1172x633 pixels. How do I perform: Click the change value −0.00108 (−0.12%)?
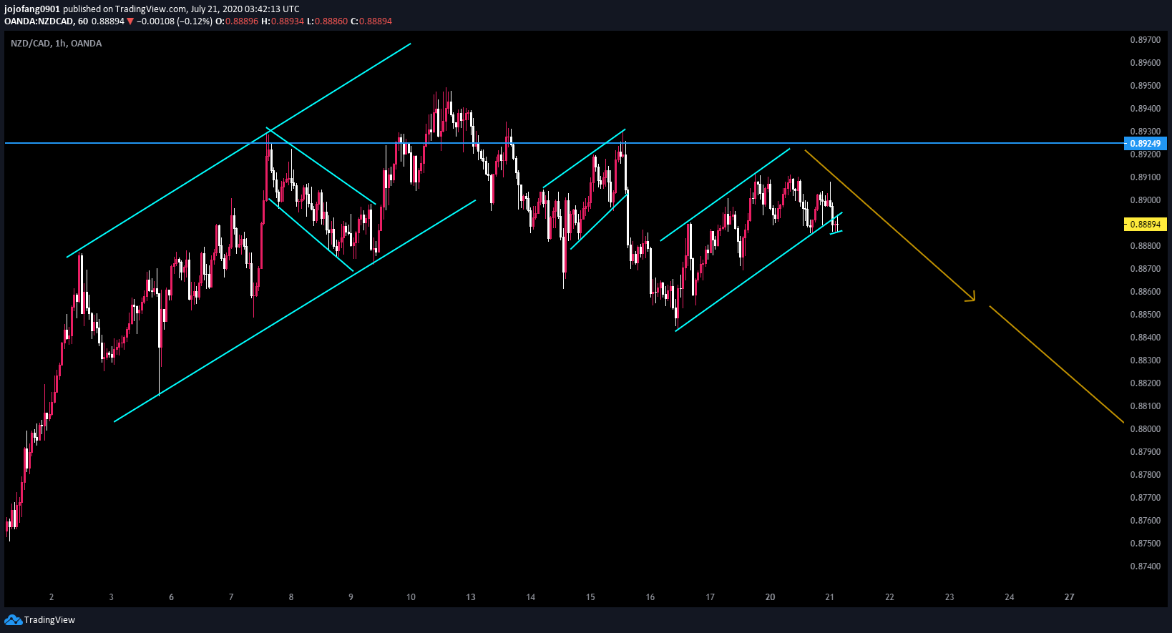[x=175, y=21]
